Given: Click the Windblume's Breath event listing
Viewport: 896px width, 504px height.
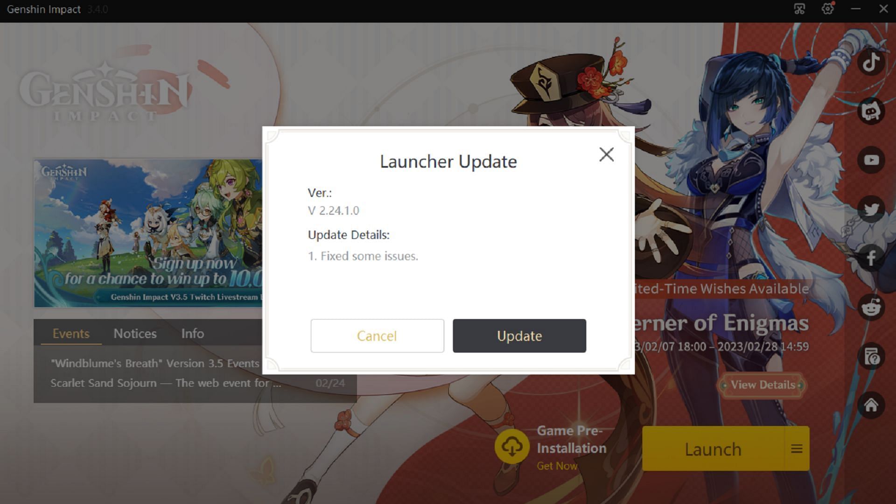Looking at the screenshot, I should 157,363.
